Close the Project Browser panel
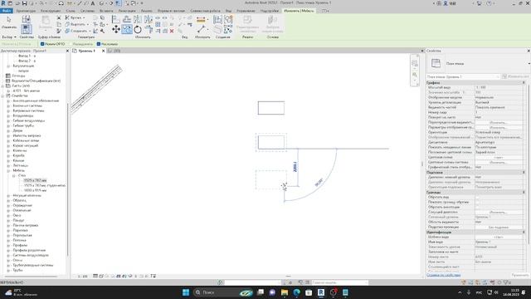 pyautogui.click(x=67, y=51)
